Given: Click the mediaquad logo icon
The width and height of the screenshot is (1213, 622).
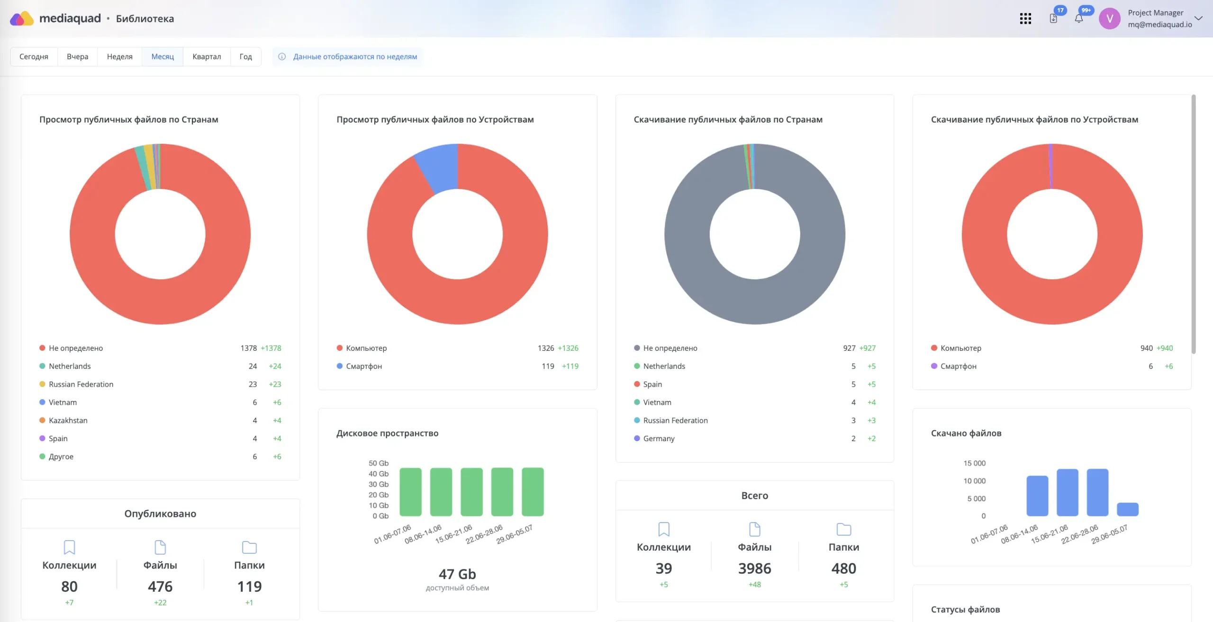Looking at the screenshot, I should (x=22, y=18).
